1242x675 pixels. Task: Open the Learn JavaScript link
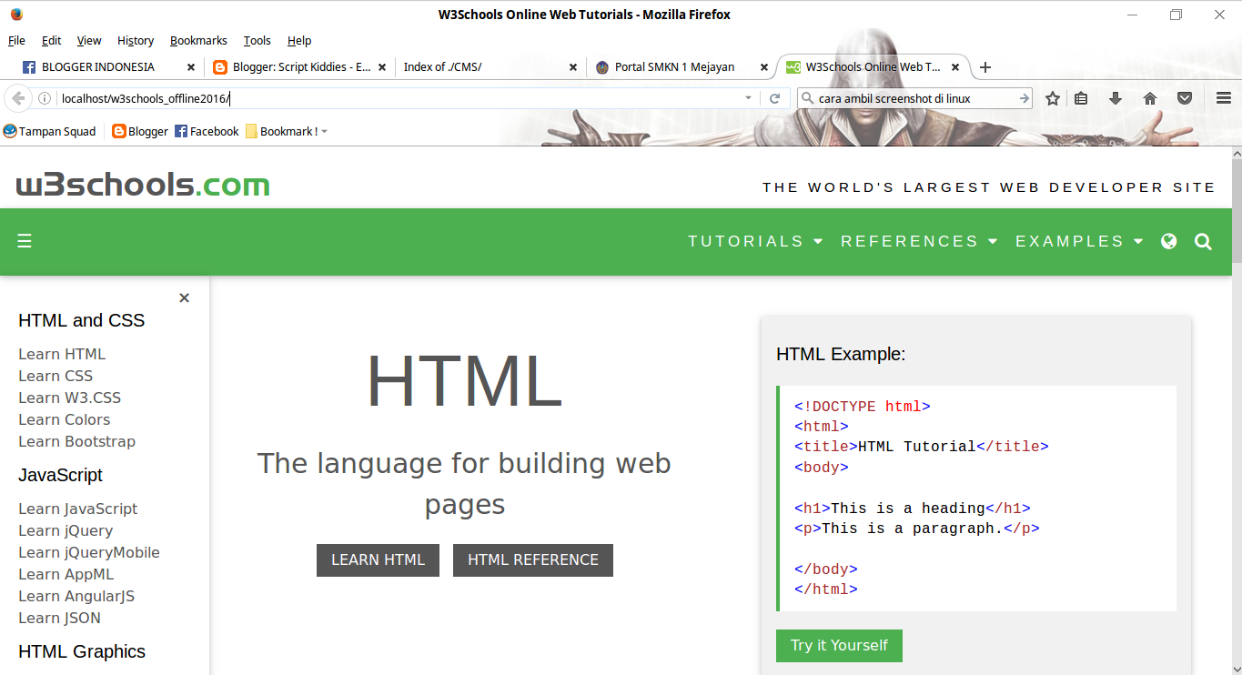click(x=77, y=508)
